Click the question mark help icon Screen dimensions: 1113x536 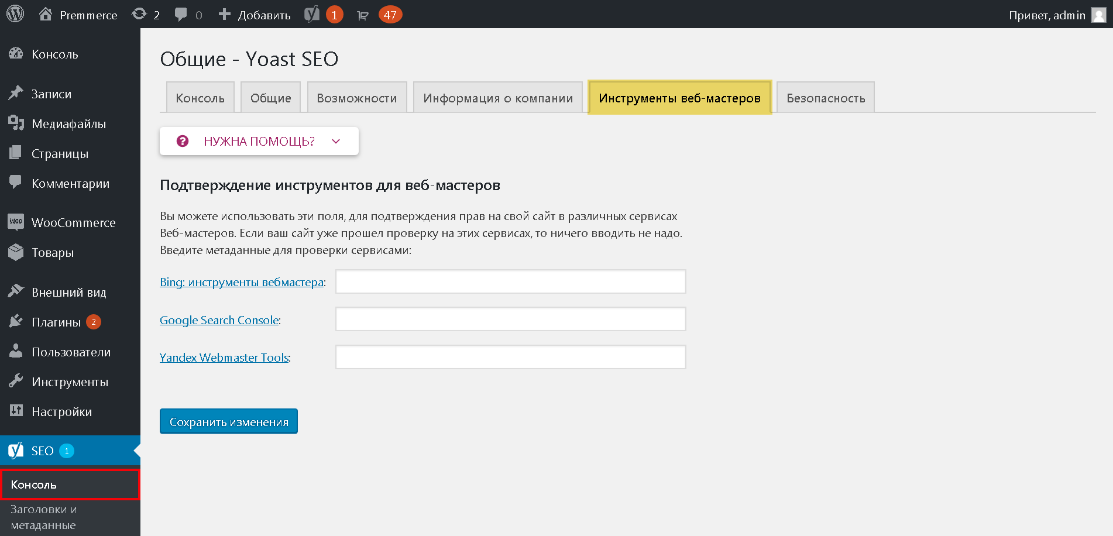click(183, 141)
